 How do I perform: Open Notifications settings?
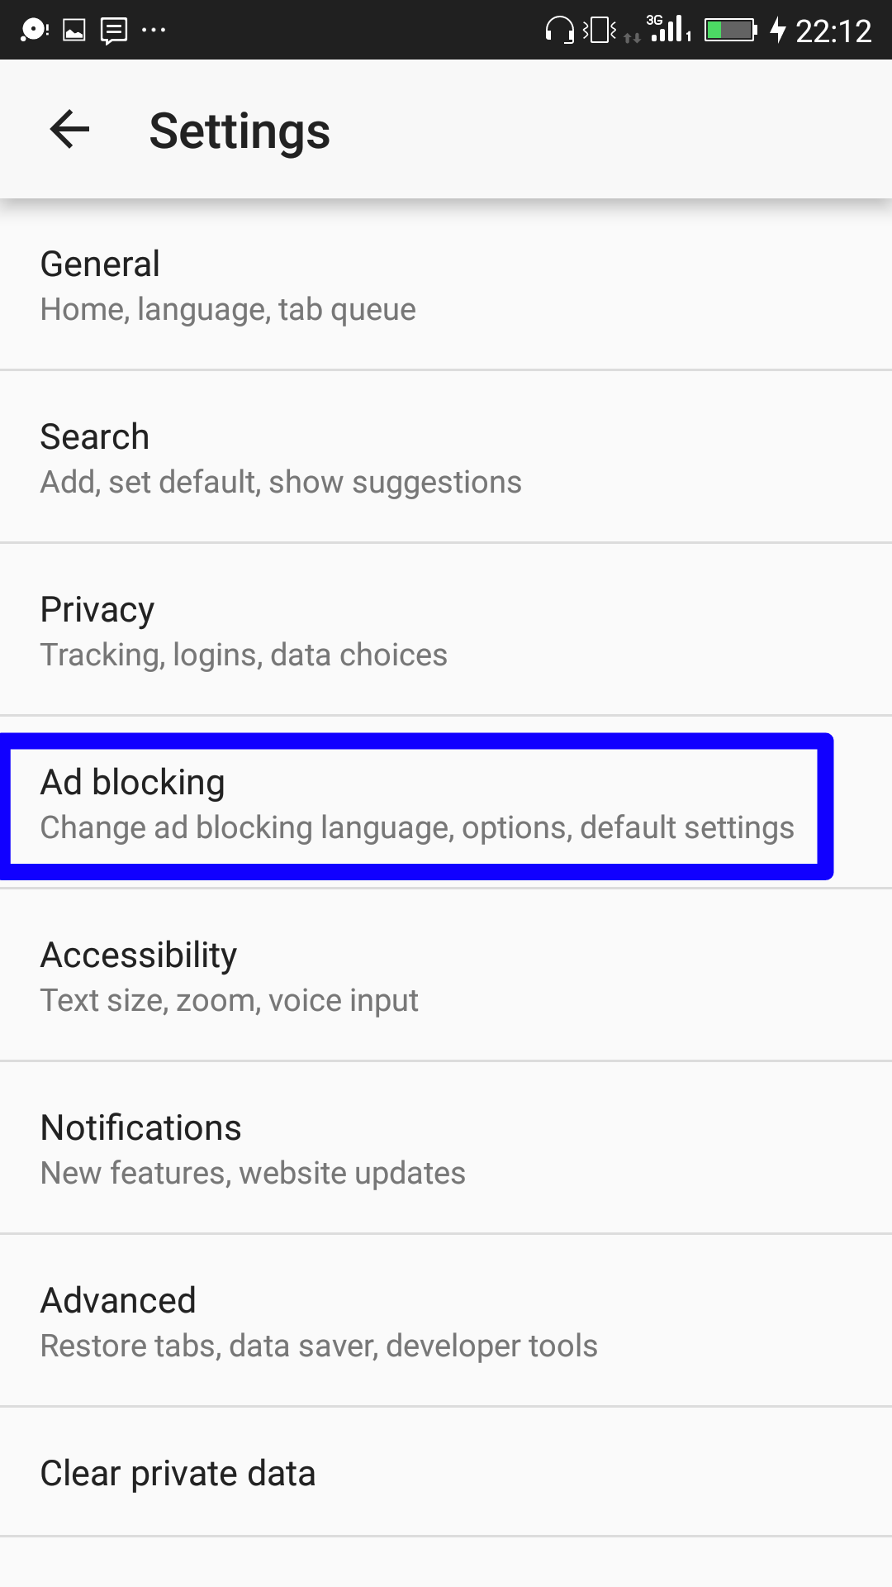pyautogui.click(x=446, y=1148)
